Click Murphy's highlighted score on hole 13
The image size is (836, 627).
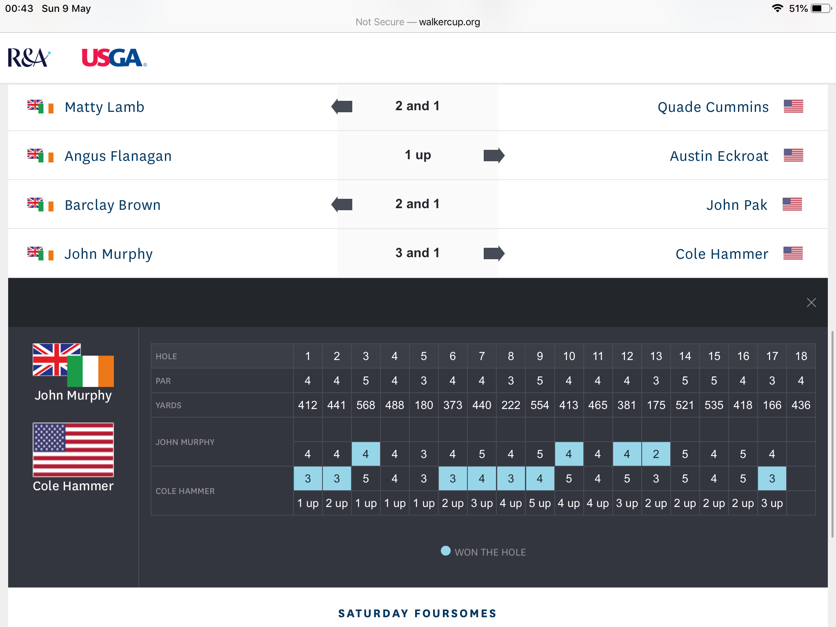[656, 454]
